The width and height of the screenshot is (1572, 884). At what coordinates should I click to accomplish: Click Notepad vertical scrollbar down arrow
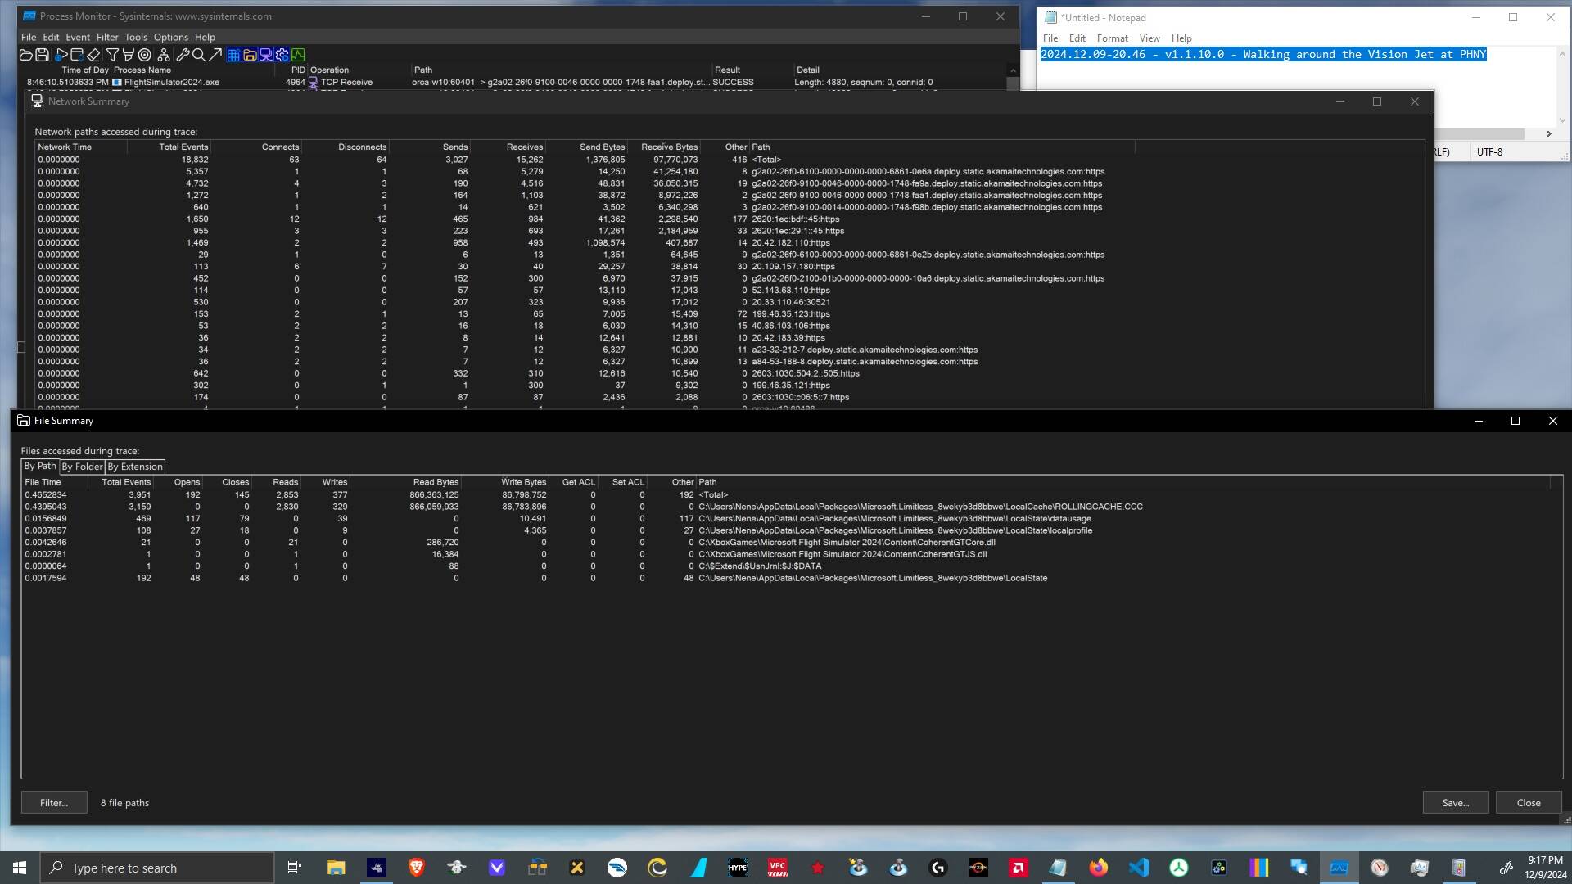1562,120
